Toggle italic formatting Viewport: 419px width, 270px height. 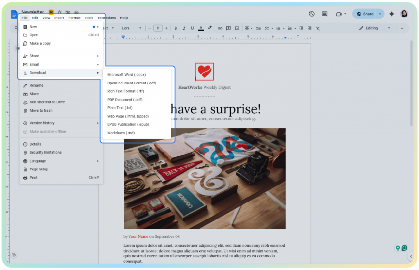[x=184, y=28]
